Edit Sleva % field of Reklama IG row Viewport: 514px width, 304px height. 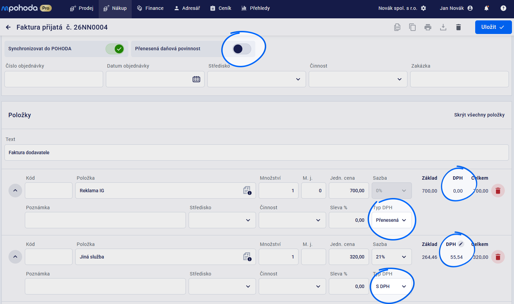tap(349, 220)
